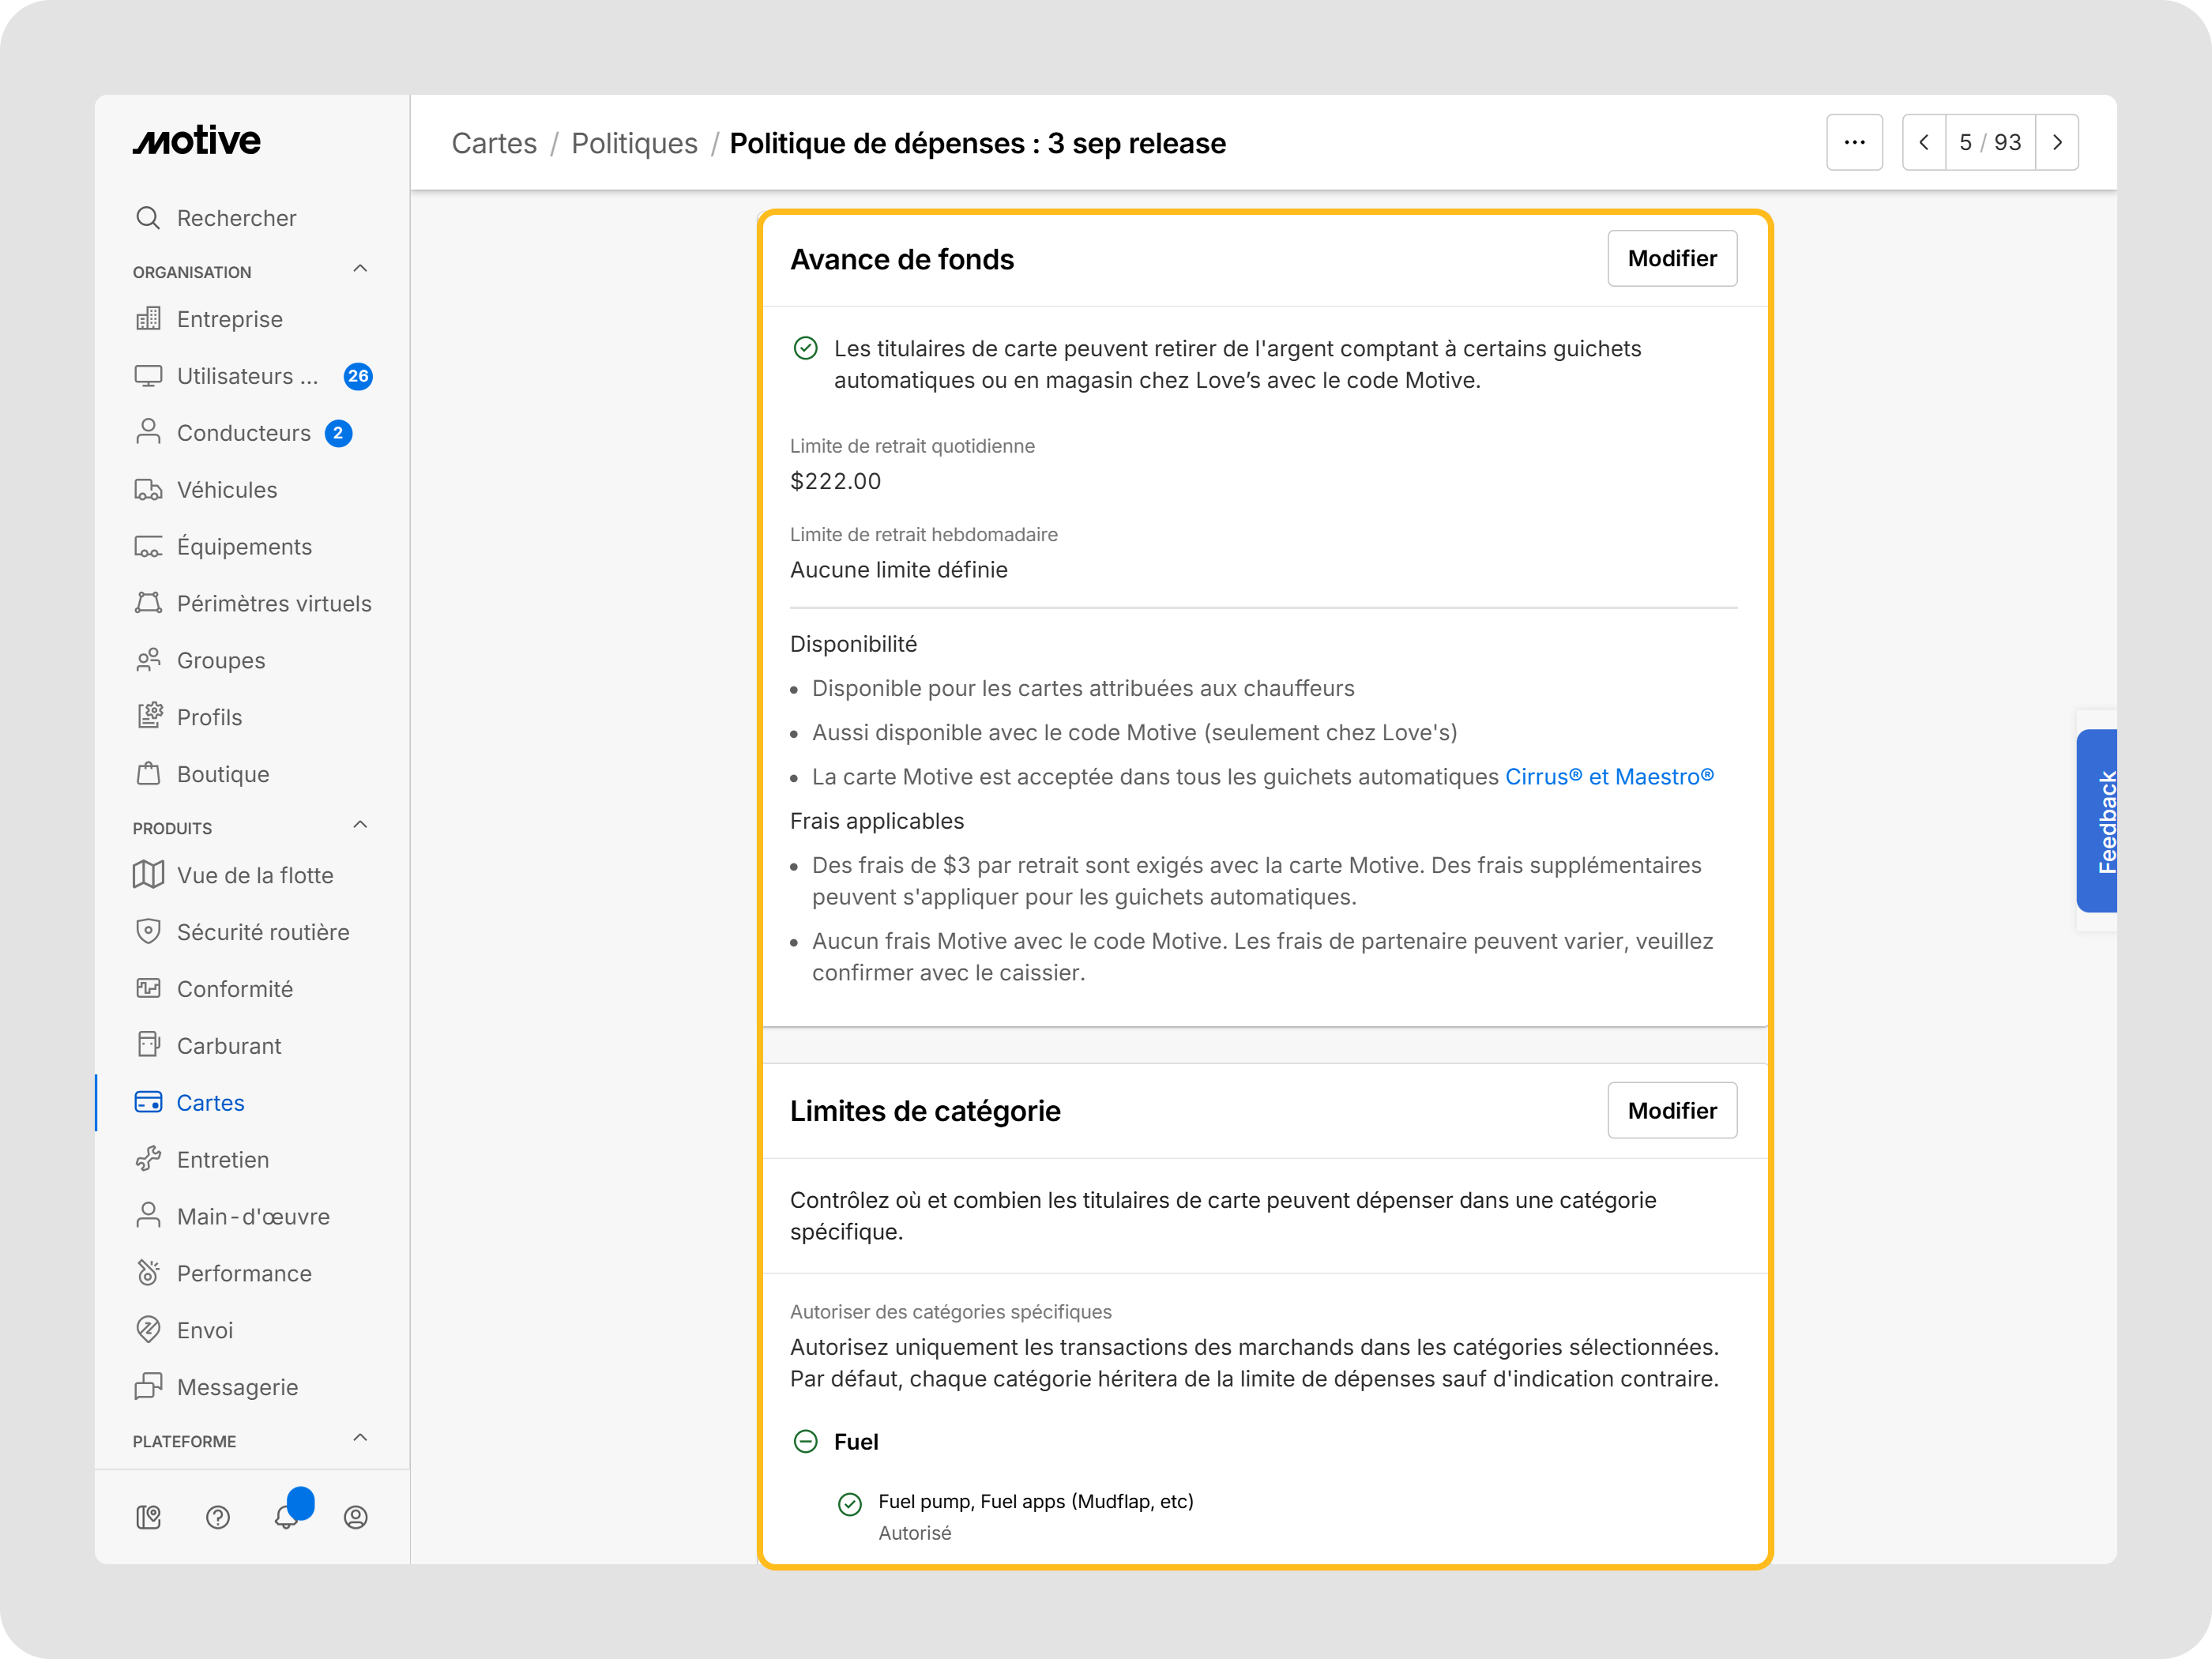Viewport: 2212px width, 1659px height.
Task: Open the help question mark icon
Action: [217, 1518]
